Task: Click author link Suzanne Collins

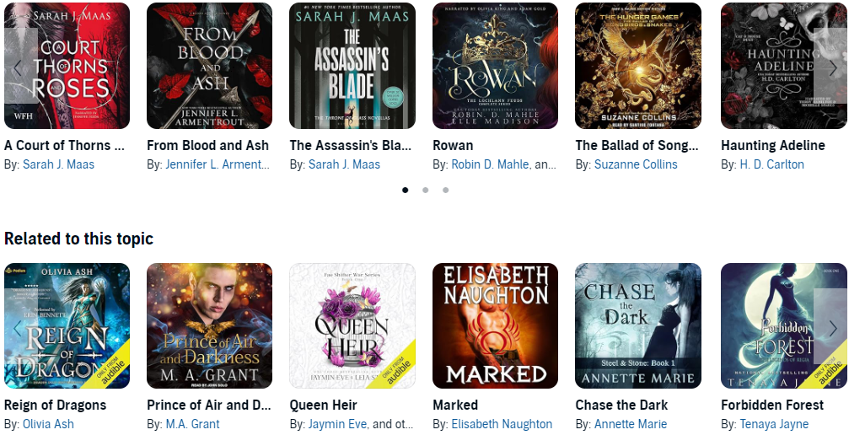Action: tap(636, 164)
